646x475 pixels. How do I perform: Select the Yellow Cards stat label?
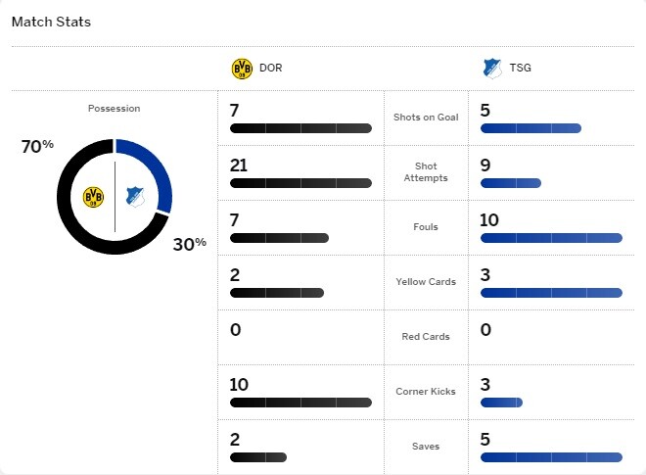tap(426, 282)
